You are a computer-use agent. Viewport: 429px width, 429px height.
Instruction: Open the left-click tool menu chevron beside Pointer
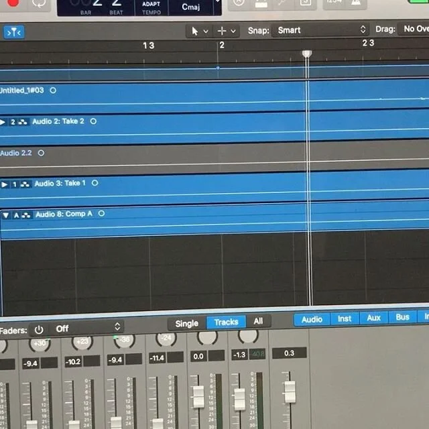[206, 32]
